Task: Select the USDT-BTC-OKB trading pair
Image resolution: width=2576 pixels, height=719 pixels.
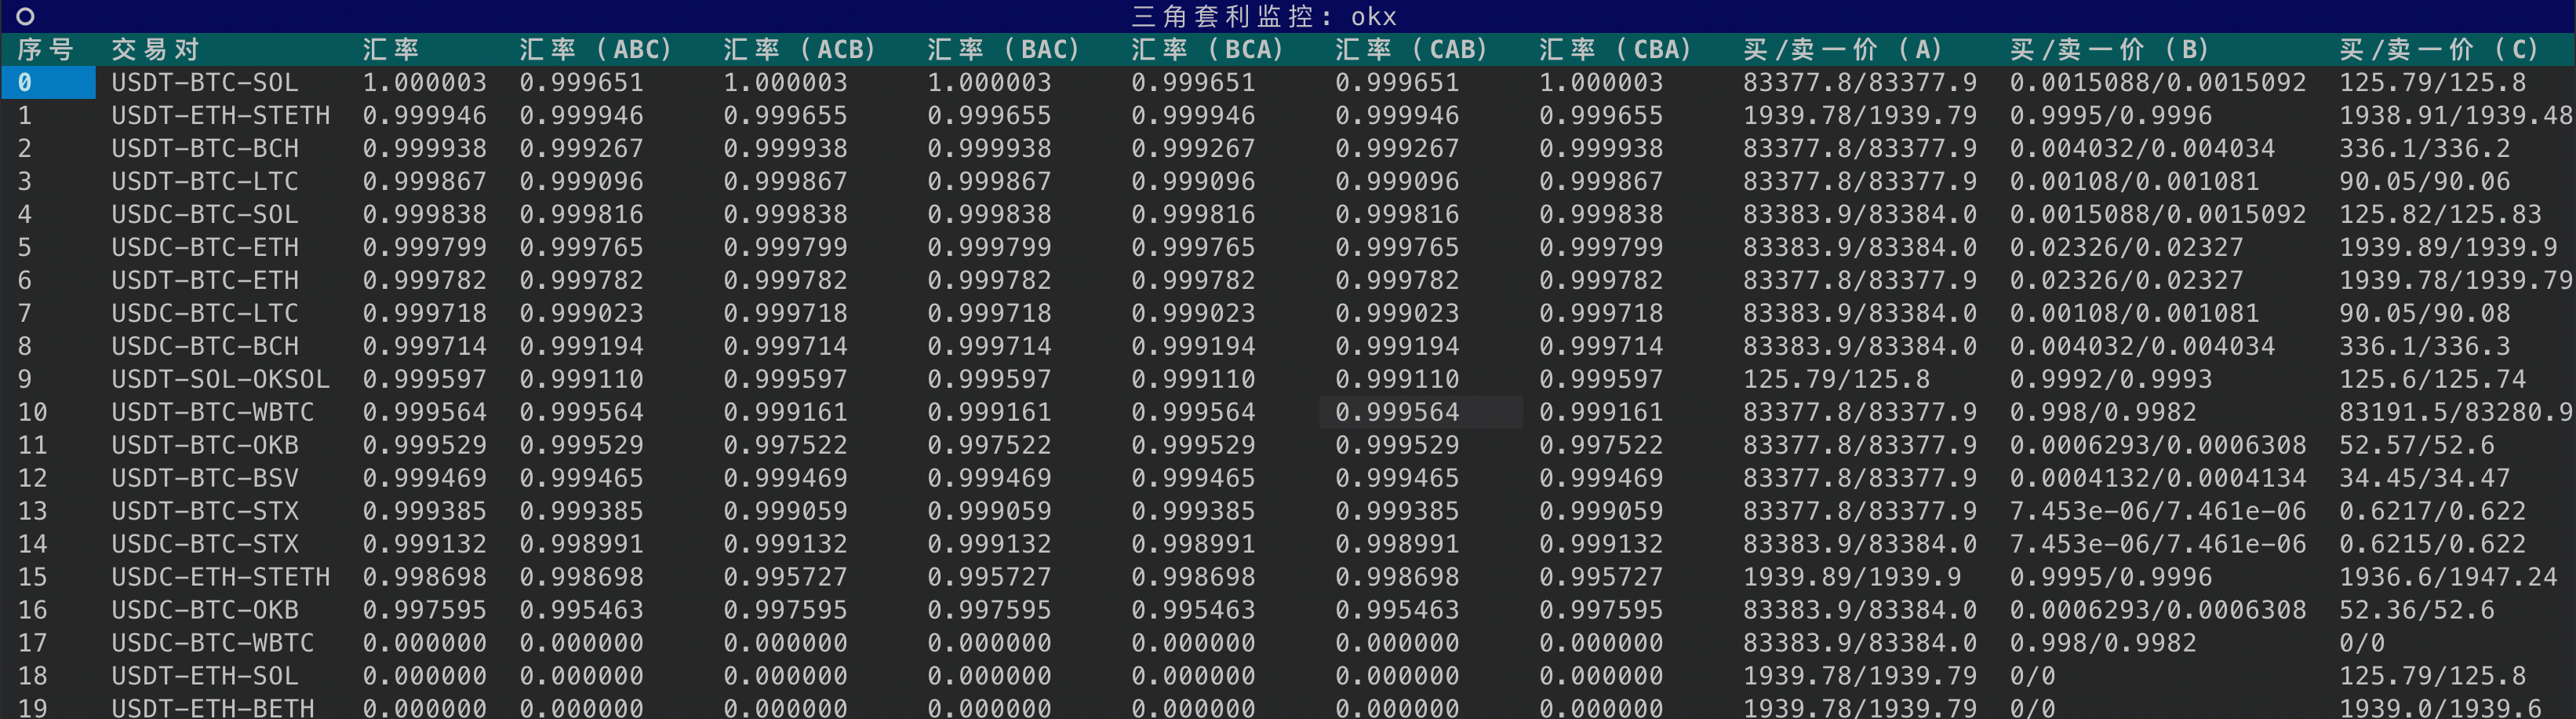Action: tap(205, 445)
